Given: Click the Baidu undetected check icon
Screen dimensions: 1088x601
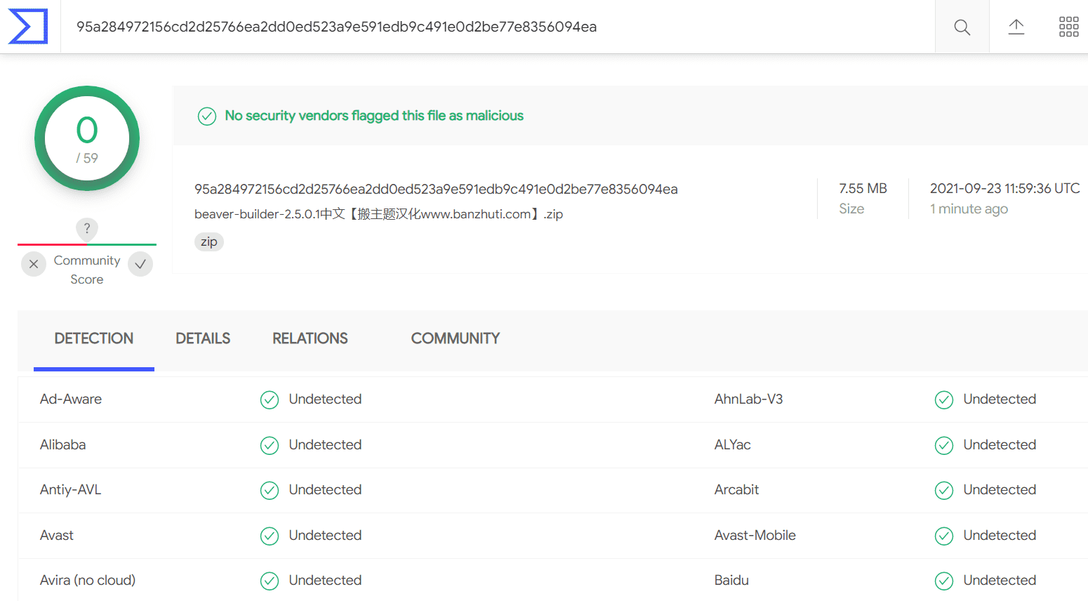Looking at the screenshot, I should point(944,581).
